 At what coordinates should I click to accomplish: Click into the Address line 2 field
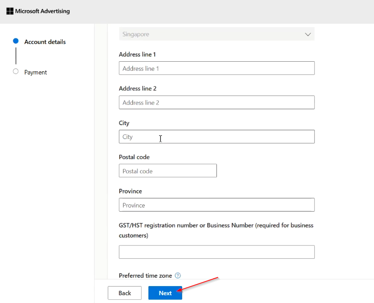[x=216, y=103]
